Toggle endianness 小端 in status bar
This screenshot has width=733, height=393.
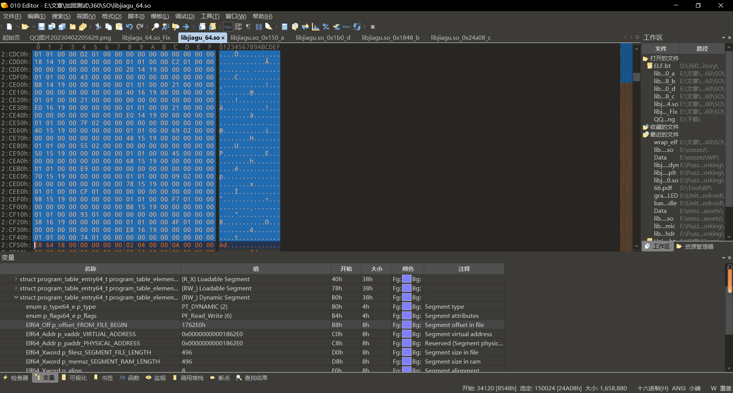point(695,388)
